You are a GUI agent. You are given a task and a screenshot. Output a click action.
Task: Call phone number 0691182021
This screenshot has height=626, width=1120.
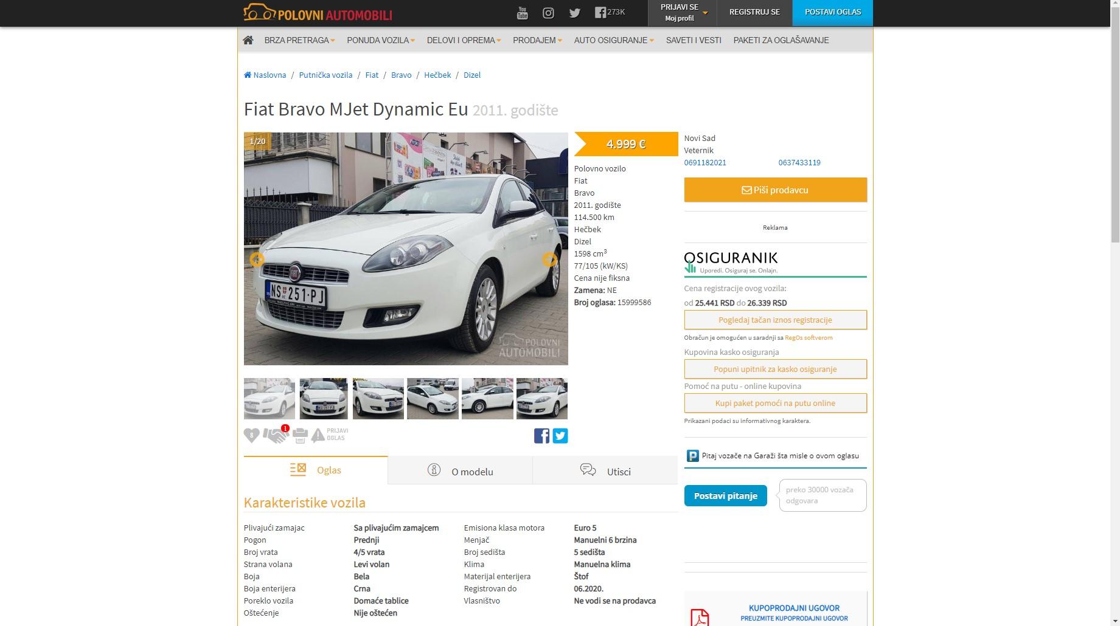pyautogui.click(x=705, y=162)
